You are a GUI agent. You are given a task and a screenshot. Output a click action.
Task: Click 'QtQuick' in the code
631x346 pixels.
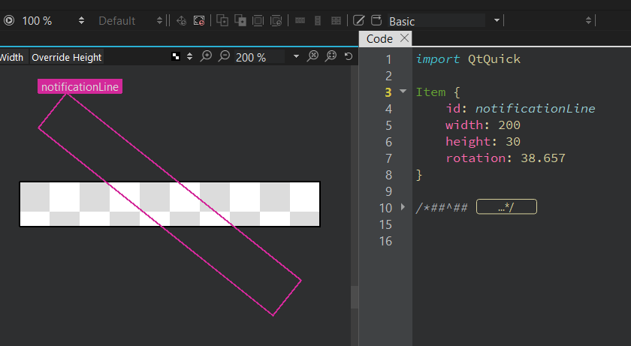point(494,59)
